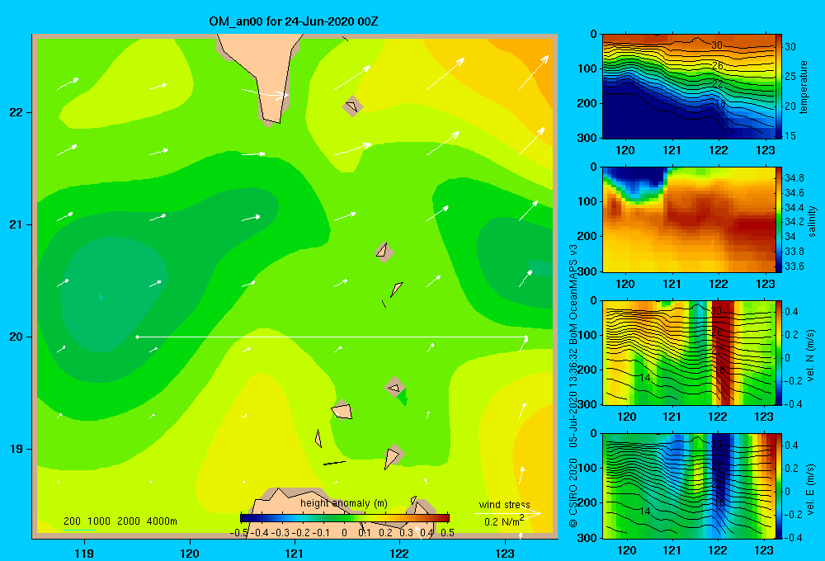Screen dimensions: 825x561
Task: Click the '-0.5' tick on the height anomaly colorbar
Action: point(239,533)
